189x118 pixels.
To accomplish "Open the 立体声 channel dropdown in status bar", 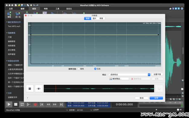I will 94,110.
